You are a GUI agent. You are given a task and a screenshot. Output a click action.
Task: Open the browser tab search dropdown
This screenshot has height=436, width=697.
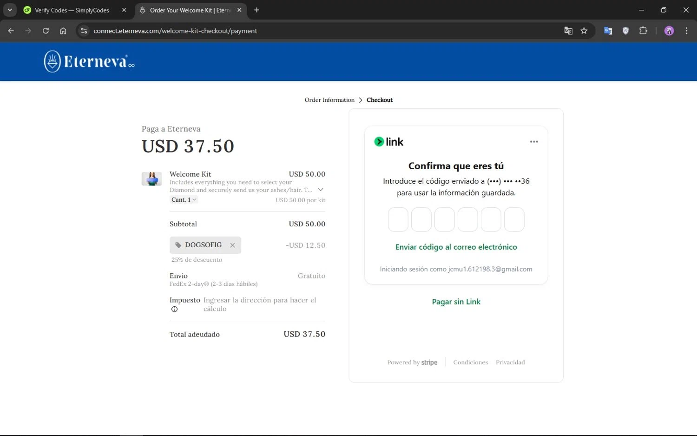click(10, 10)
